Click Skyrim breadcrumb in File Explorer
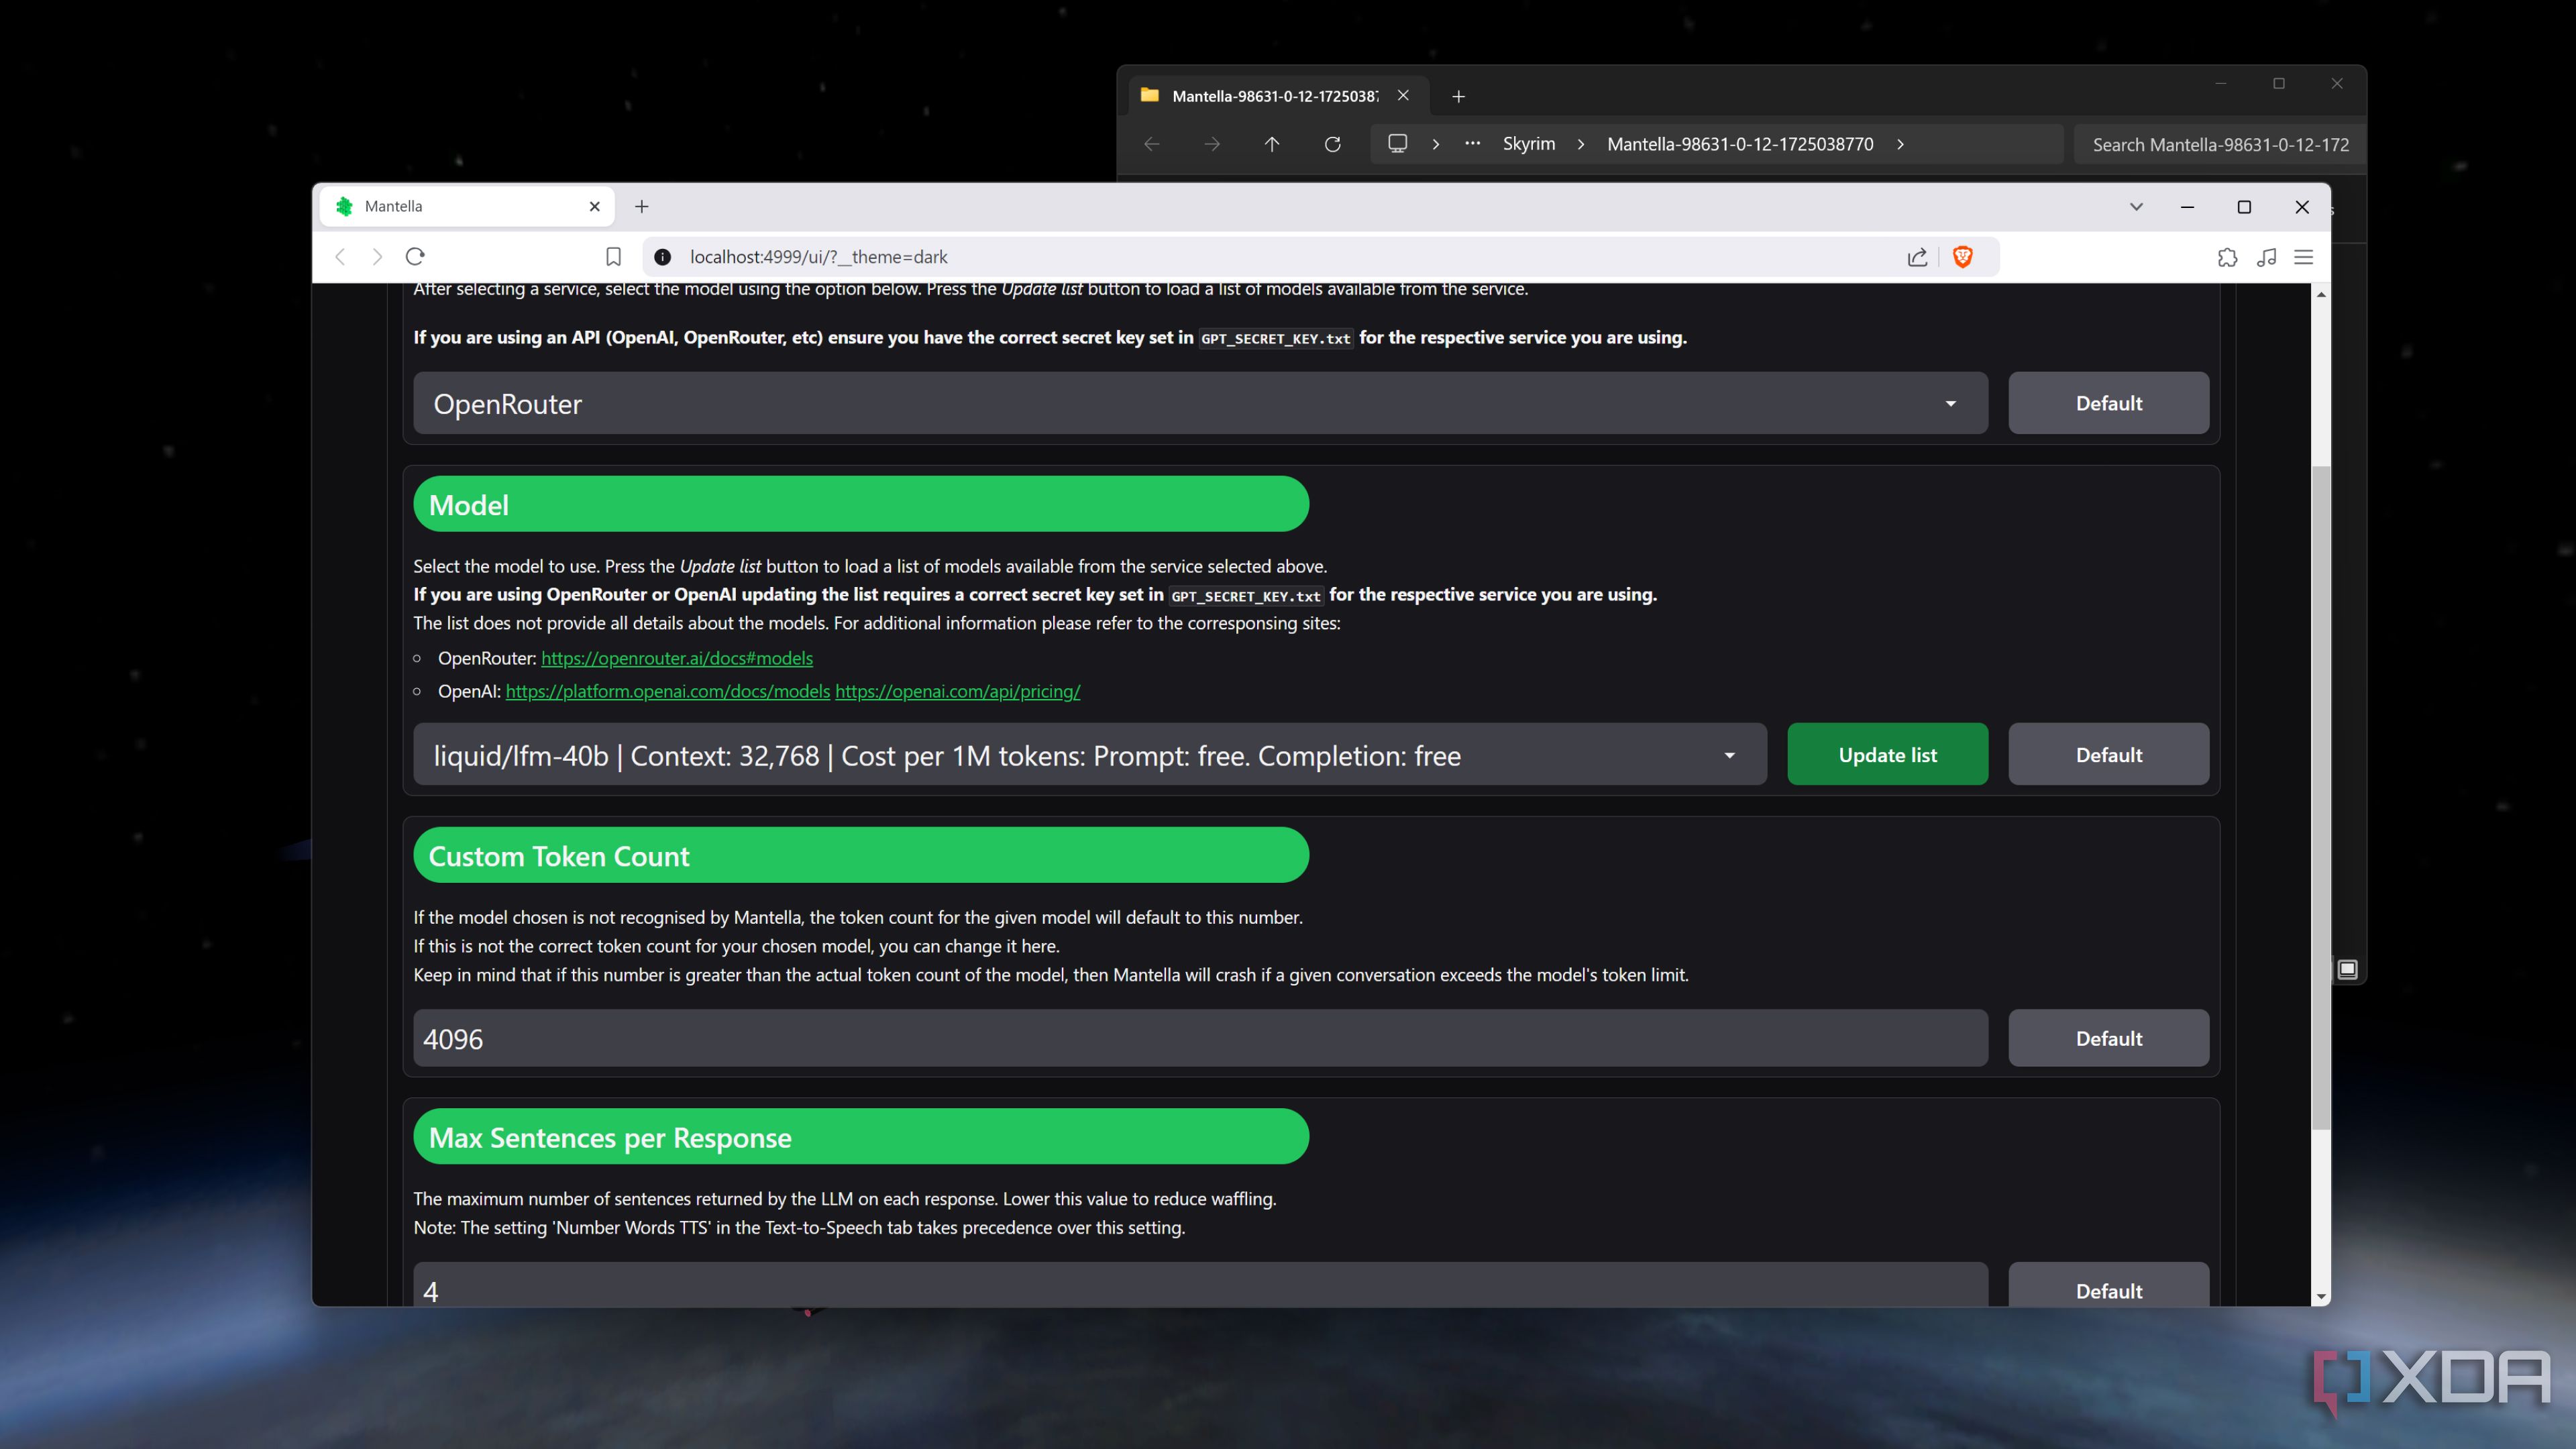The image size is (2576, 1449). pyautogui.click(x=1529, y=144)
